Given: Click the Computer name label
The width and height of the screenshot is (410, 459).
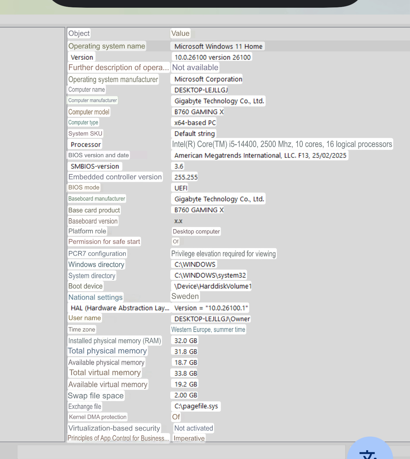Looking at the screenshot, I should (x=87, y=90).
